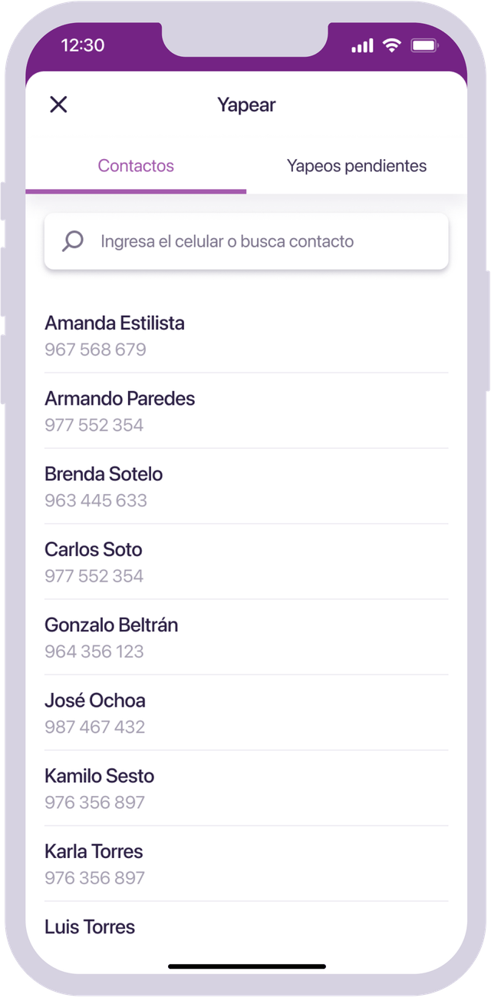Select Luis Torres contact
The height and width of the screenshot is (1001, 491).
coord(245,927)
